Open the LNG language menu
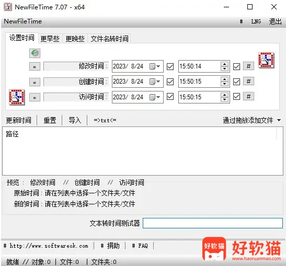 [x=256, y=21]
